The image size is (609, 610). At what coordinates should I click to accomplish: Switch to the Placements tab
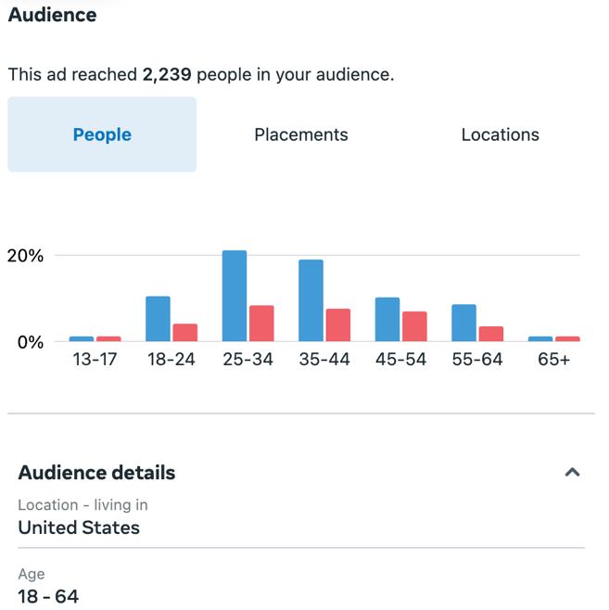301,134
